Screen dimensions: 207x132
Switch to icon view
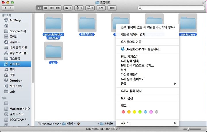pyautogui.click(x=39, y=8)
